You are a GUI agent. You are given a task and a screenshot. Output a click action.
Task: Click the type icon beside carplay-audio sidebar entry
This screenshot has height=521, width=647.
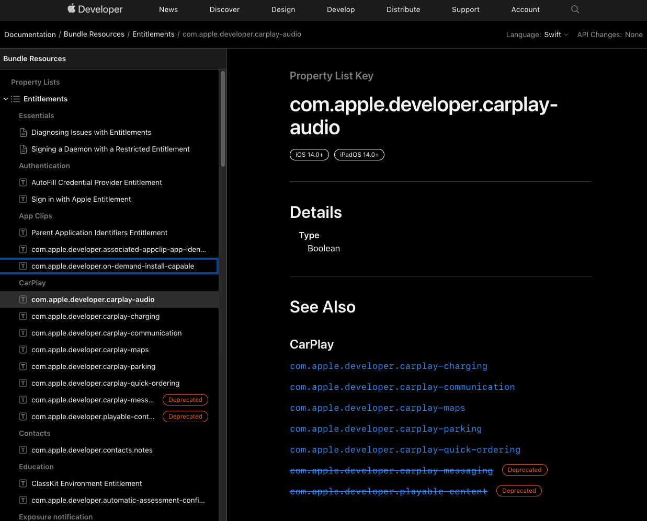click(x=23, y=299)
